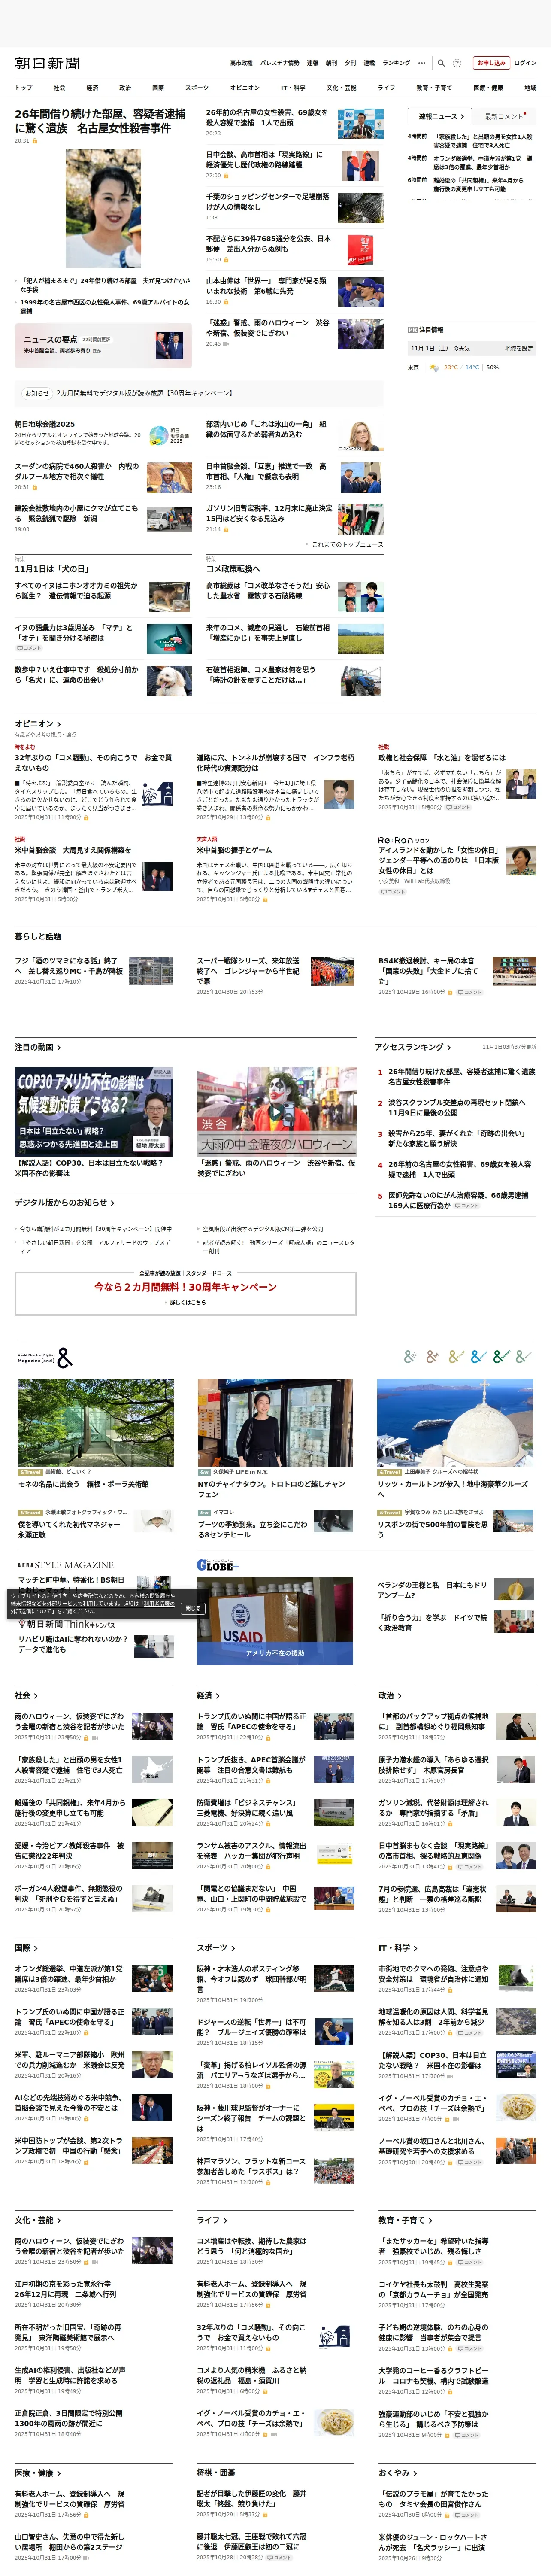Click the 朝日新聞Thinkキャンパス logo
Image resolution: width=551 pixels, height=2576 pixels.
[x=67, y=1624]
